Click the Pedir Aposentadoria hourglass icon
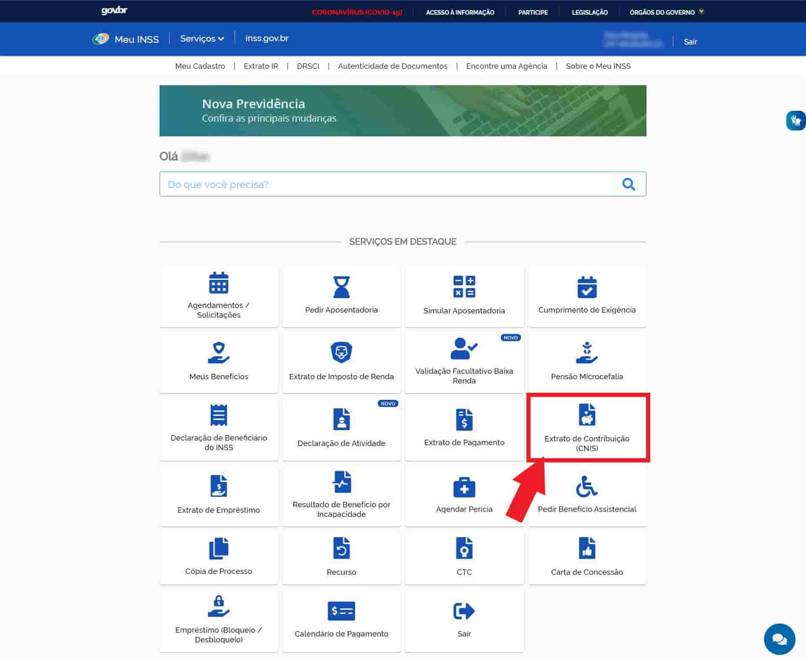Screen dimensions: 806x660 point(341,287)
